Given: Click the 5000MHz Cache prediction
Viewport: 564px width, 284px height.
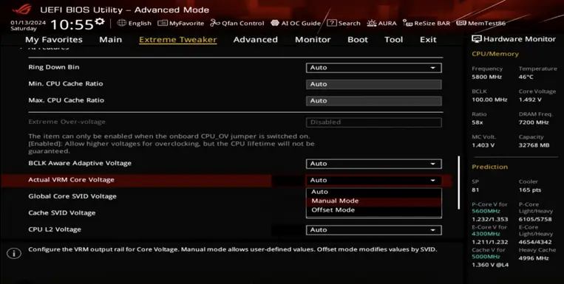Looking at the screenshot, I should pyautogui.click(x=486, y=257).
